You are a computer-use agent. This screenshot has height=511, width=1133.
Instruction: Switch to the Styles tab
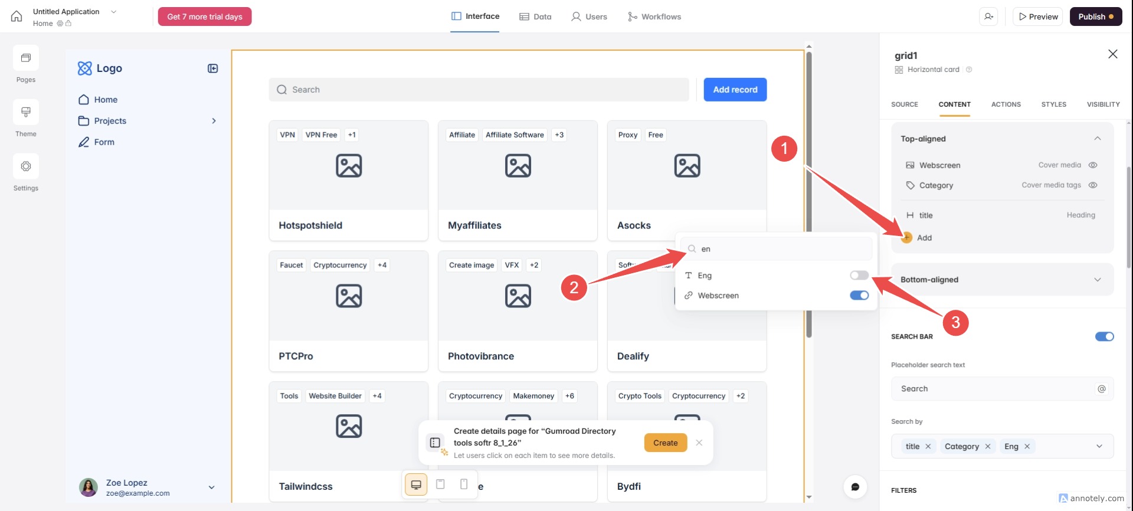tap(1053, 104)
